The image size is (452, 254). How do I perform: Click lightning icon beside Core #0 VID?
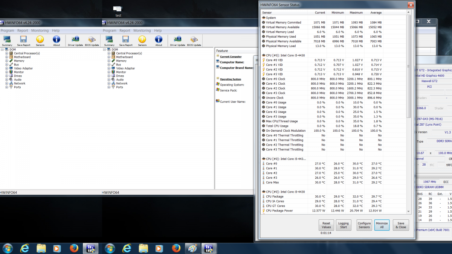pos(264,60)
